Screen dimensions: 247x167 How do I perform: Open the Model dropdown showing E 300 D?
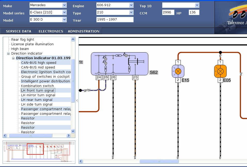click(64, 20)
